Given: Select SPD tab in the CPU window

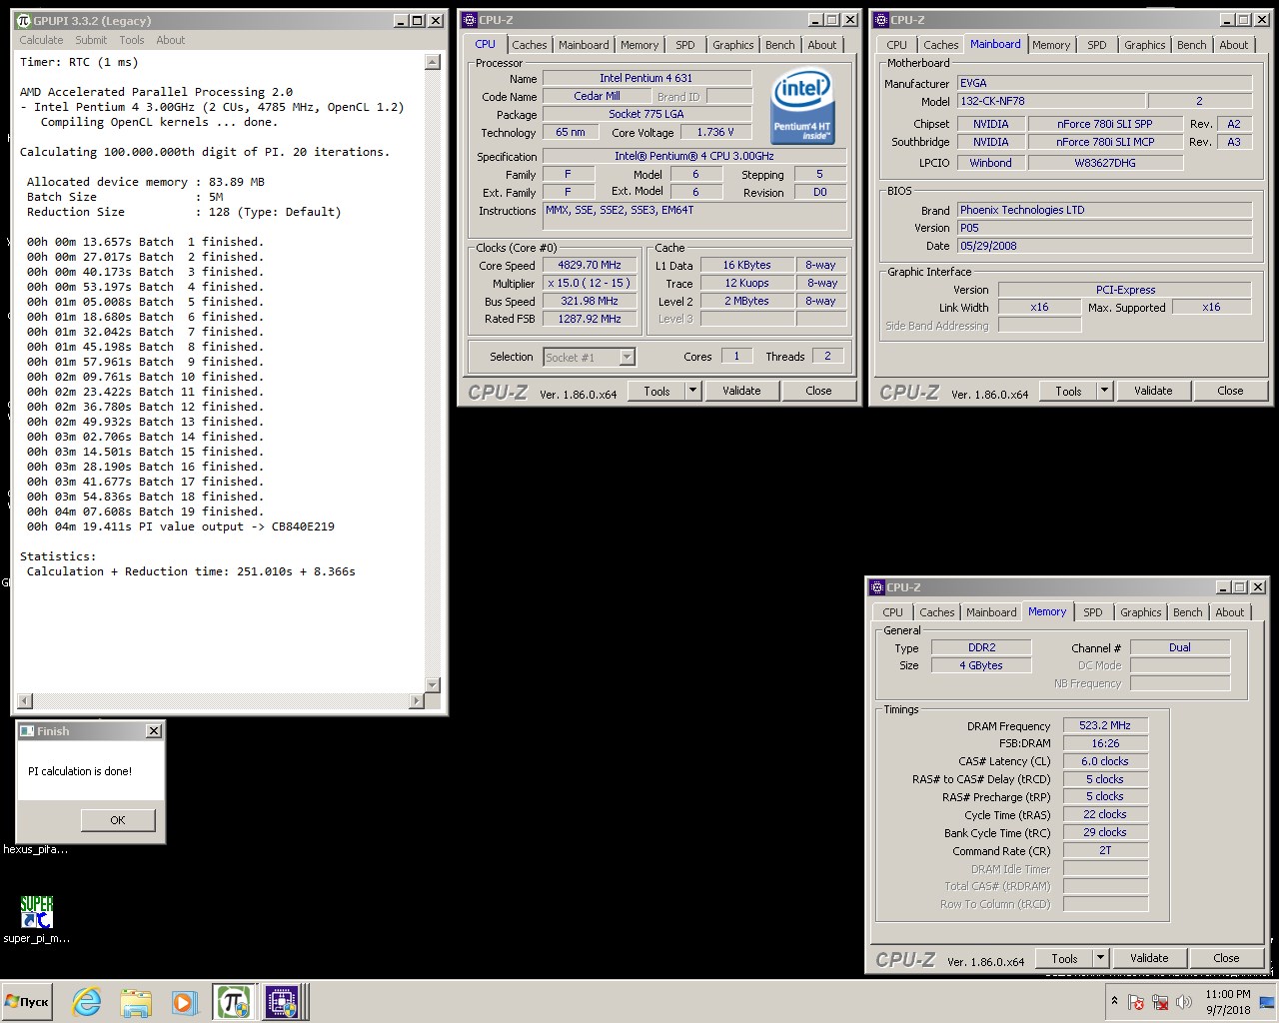Looking at the screenshot, I should tap(685, 45).
